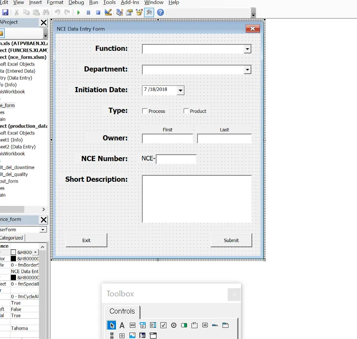Open the Function combo box dropdown

point(247,49)
